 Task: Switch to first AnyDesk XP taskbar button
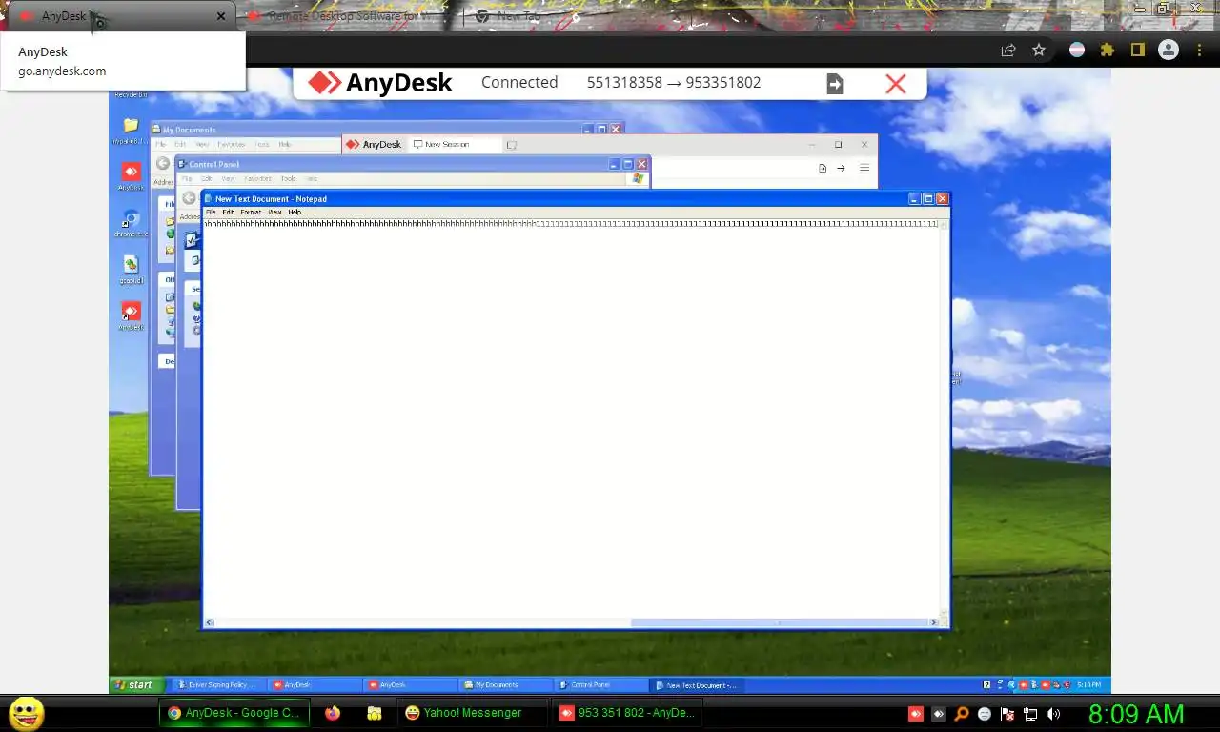point(314,684)
